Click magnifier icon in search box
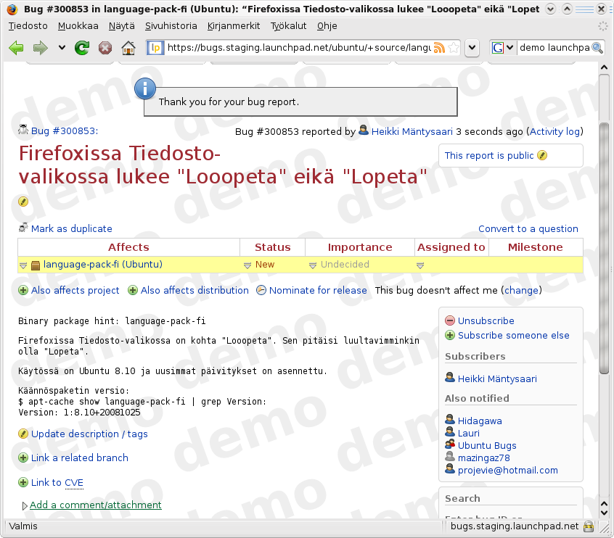Image resolution: width=614 pixels, height=538 pixels. click(x=597, y=48)
